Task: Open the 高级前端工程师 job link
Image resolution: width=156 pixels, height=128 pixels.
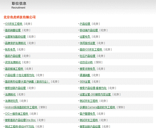Action: (x=14, y=69)
